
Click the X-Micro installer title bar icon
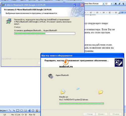point(3,5)
